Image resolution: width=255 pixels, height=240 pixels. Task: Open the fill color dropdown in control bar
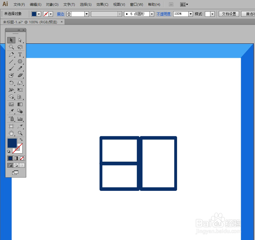click(x=39, y=14)
